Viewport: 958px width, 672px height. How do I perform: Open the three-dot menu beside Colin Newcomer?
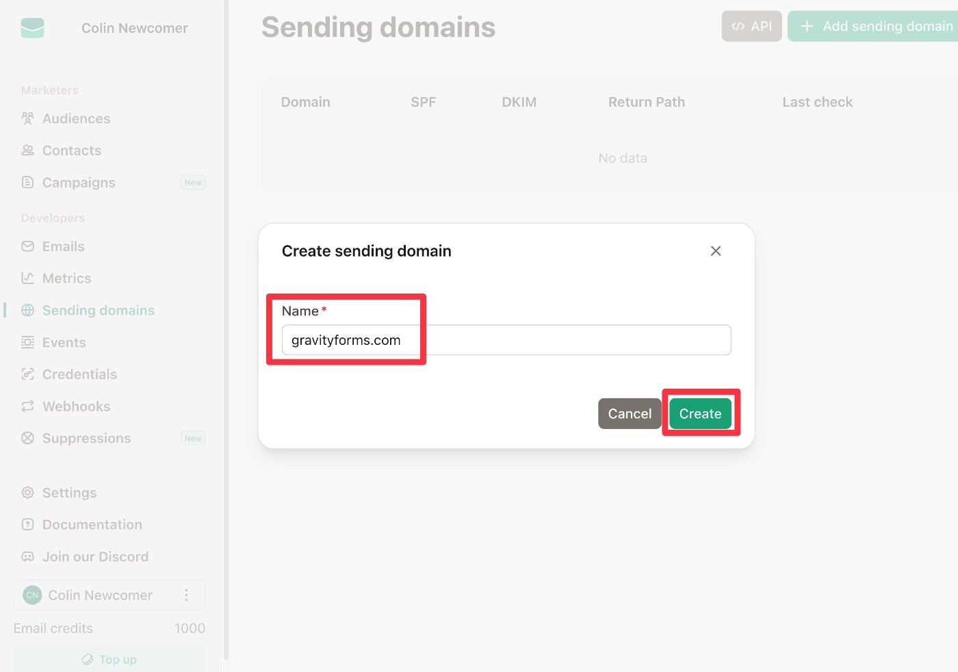click(186, 595)
